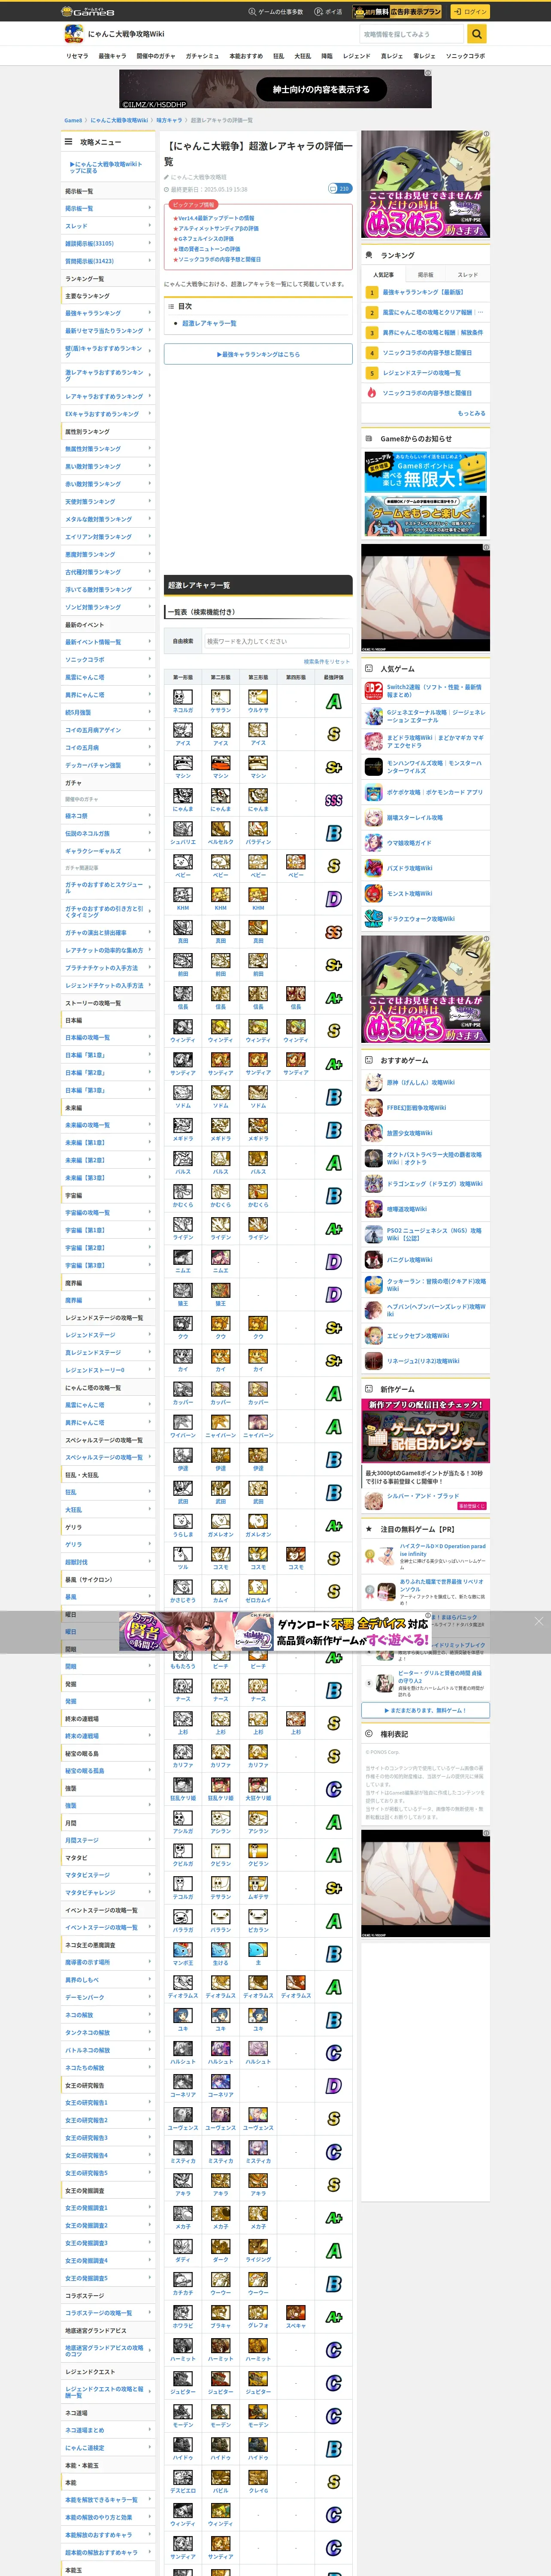551x2576 pixels.
Task: Open 雑談掲示板(33105) in the sidebar
Action: pos(108,243)
